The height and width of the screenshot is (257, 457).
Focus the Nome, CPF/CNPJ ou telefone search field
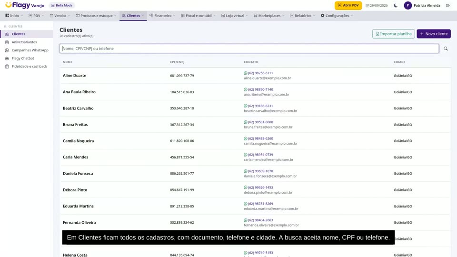click(249, 49)
